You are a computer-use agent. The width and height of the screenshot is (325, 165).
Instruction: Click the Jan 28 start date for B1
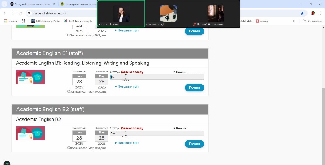coord(79,80)
